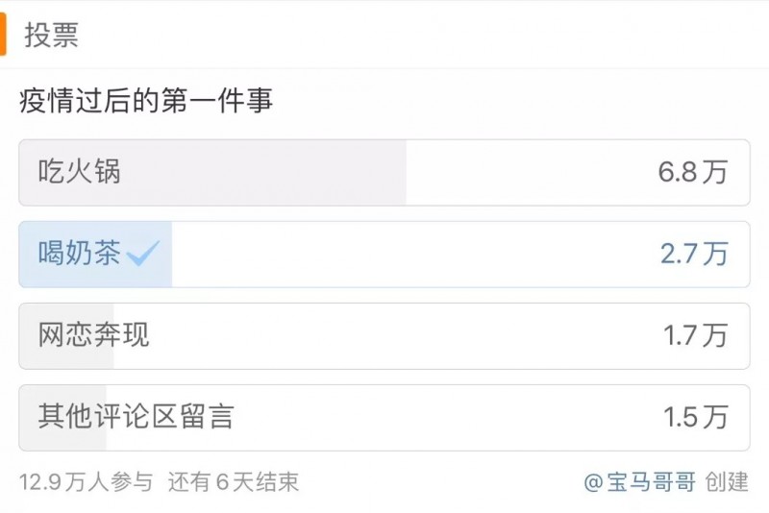Click the 1.7万 vote count
769x513 pixels.
tap(695, 335)
